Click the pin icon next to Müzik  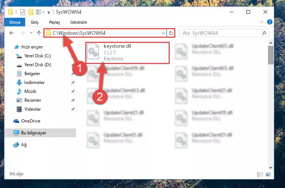(73, 91)
